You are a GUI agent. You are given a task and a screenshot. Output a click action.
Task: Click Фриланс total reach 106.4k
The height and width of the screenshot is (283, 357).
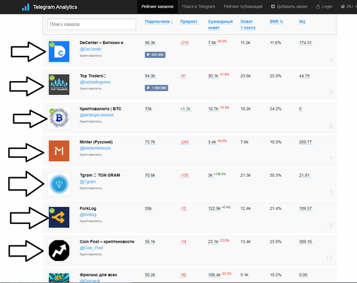pyautogui.click(x=214, y=275)
